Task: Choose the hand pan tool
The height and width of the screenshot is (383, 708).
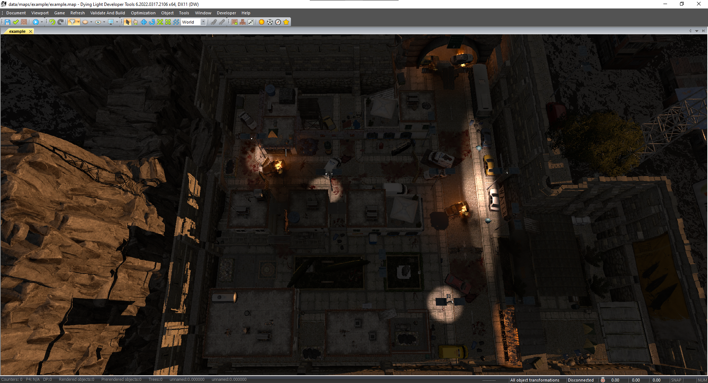Action: point(135,22)
